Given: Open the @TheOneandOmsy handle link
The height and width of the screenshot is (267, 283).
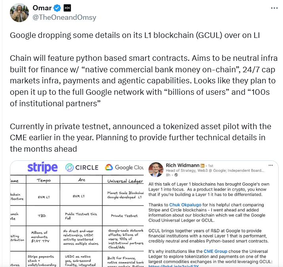Looking at the screenshot, I should 65,18.
